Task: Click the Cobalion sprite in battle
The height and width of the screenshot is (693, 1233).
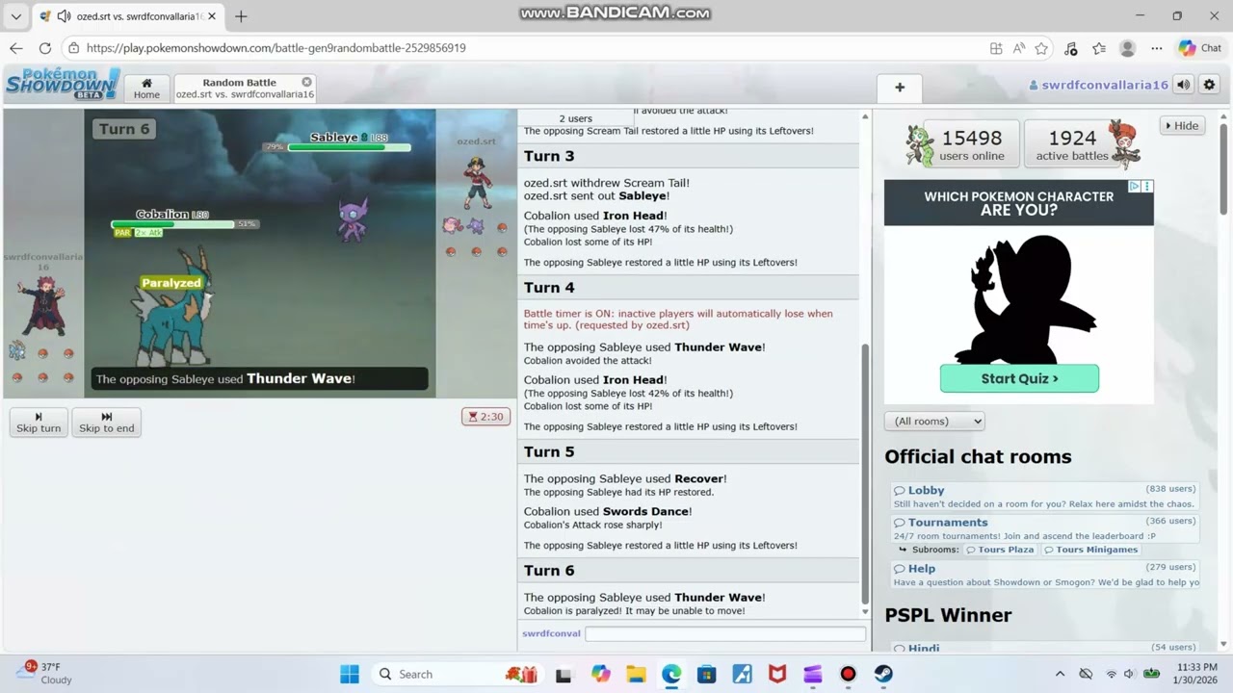Action: (173, 308)
